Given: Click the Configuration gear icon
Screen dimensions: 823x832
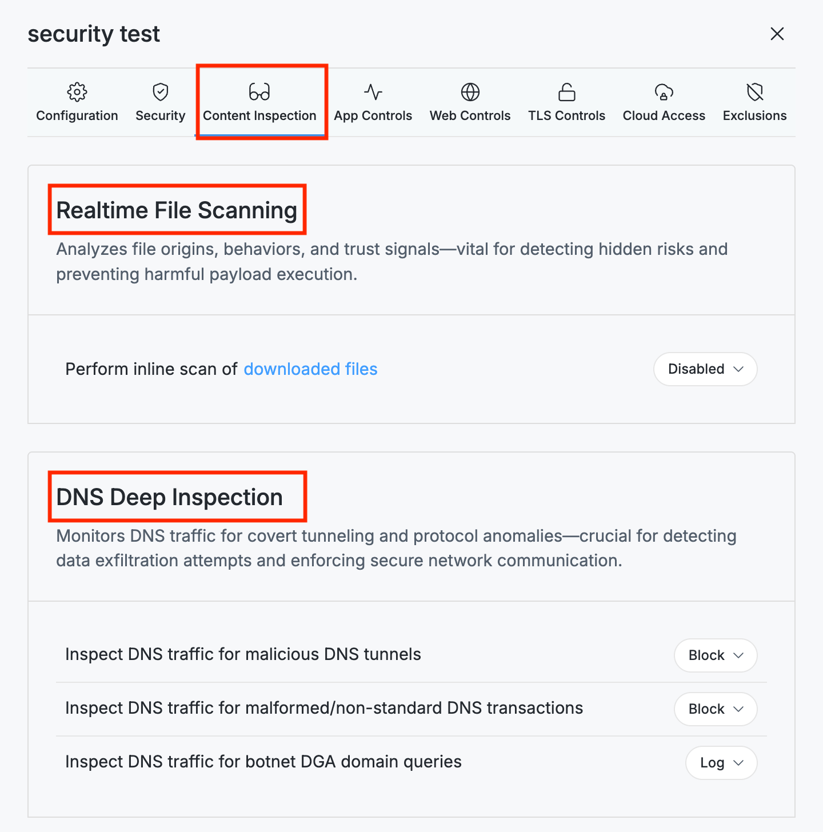Looking at the screenshot, I should click(x=77, y=92).
